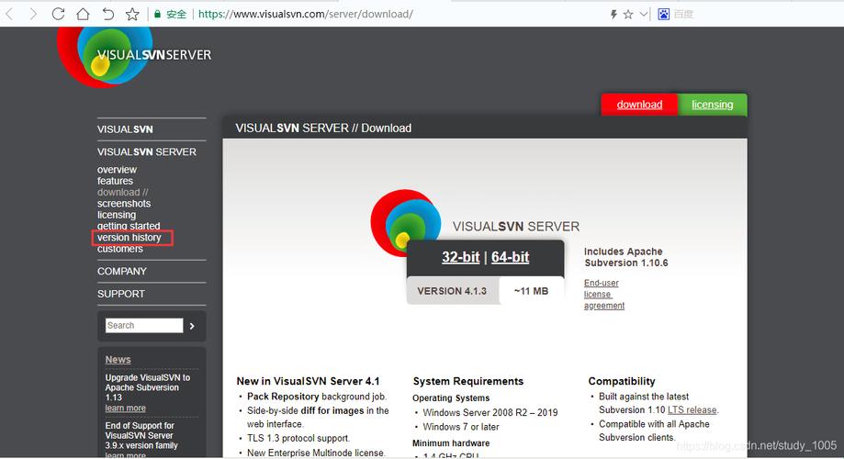Open the LTS release link
Viewport: 844px width, 459px height.
692,410
